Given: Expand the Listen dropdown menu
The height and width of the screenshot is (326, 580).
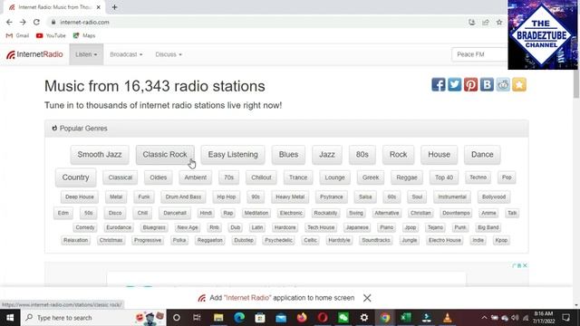Looking at the screenshot, I should [86, 54].
